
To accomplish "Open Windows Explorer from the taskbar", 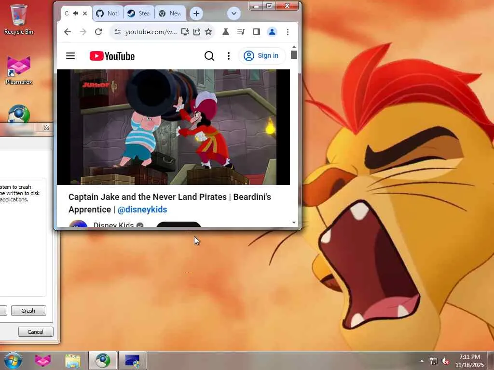I will pyautogui.click(x=73, y=360).
